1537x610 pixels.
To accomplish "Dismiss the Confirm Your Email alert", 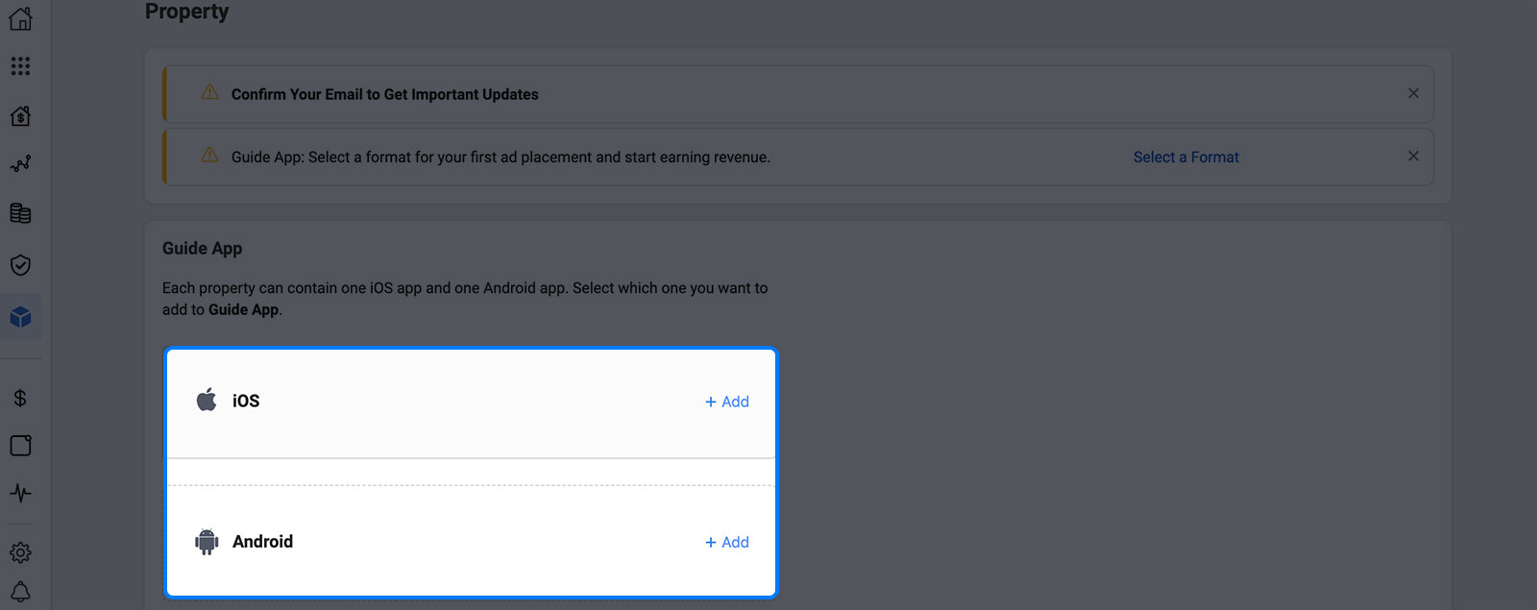I will click(1413, 93).
